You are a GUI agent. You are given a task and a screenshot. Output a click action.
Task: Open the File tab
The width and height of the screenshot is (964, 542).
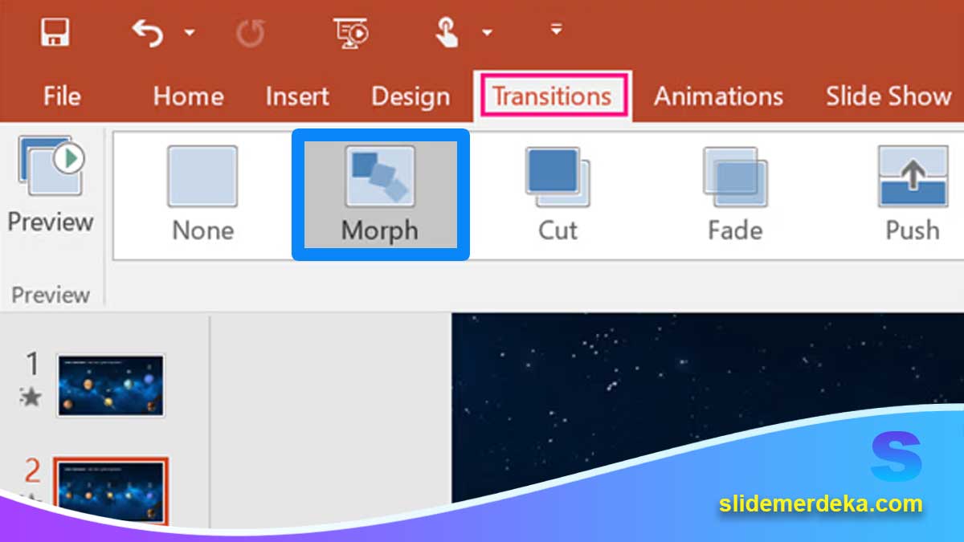pyautogui.click(x=62, y=96)
